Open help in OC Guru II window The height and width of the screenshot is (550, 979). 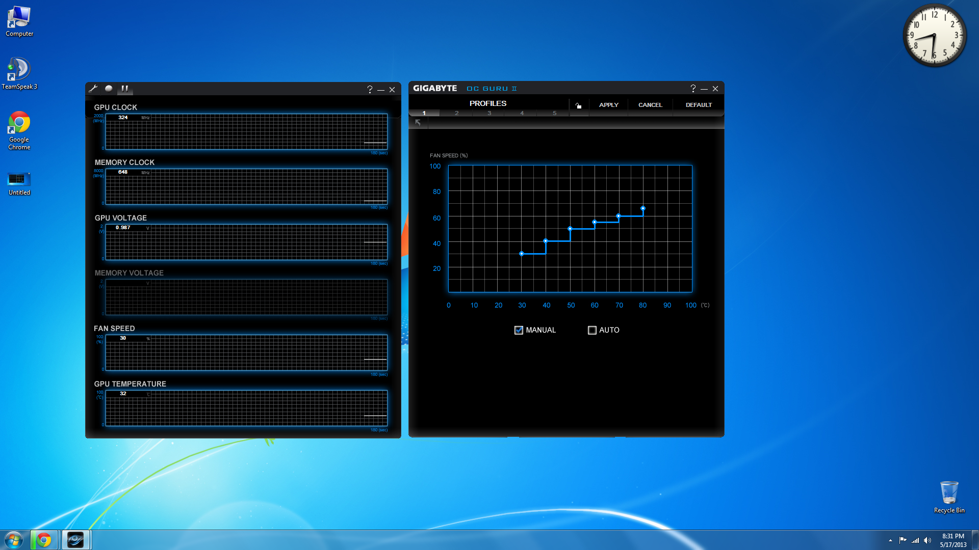click(x=693, y=89)
